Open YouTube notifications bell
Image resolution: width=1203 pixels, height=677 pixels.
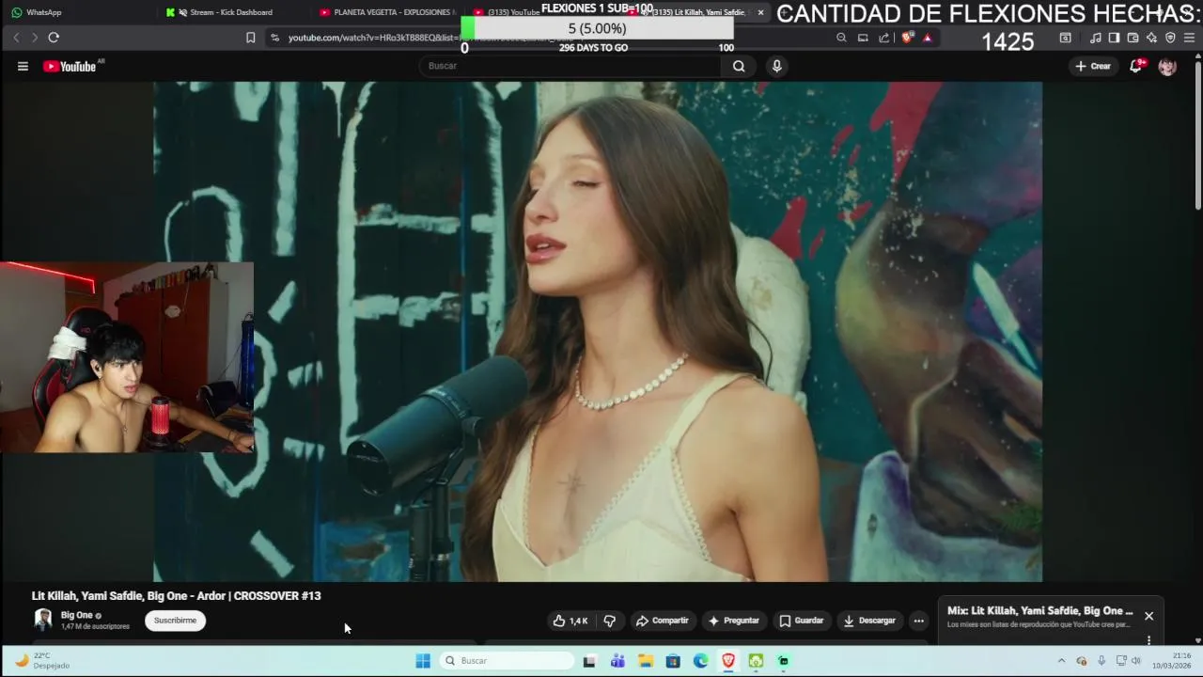pos(1135,66)
